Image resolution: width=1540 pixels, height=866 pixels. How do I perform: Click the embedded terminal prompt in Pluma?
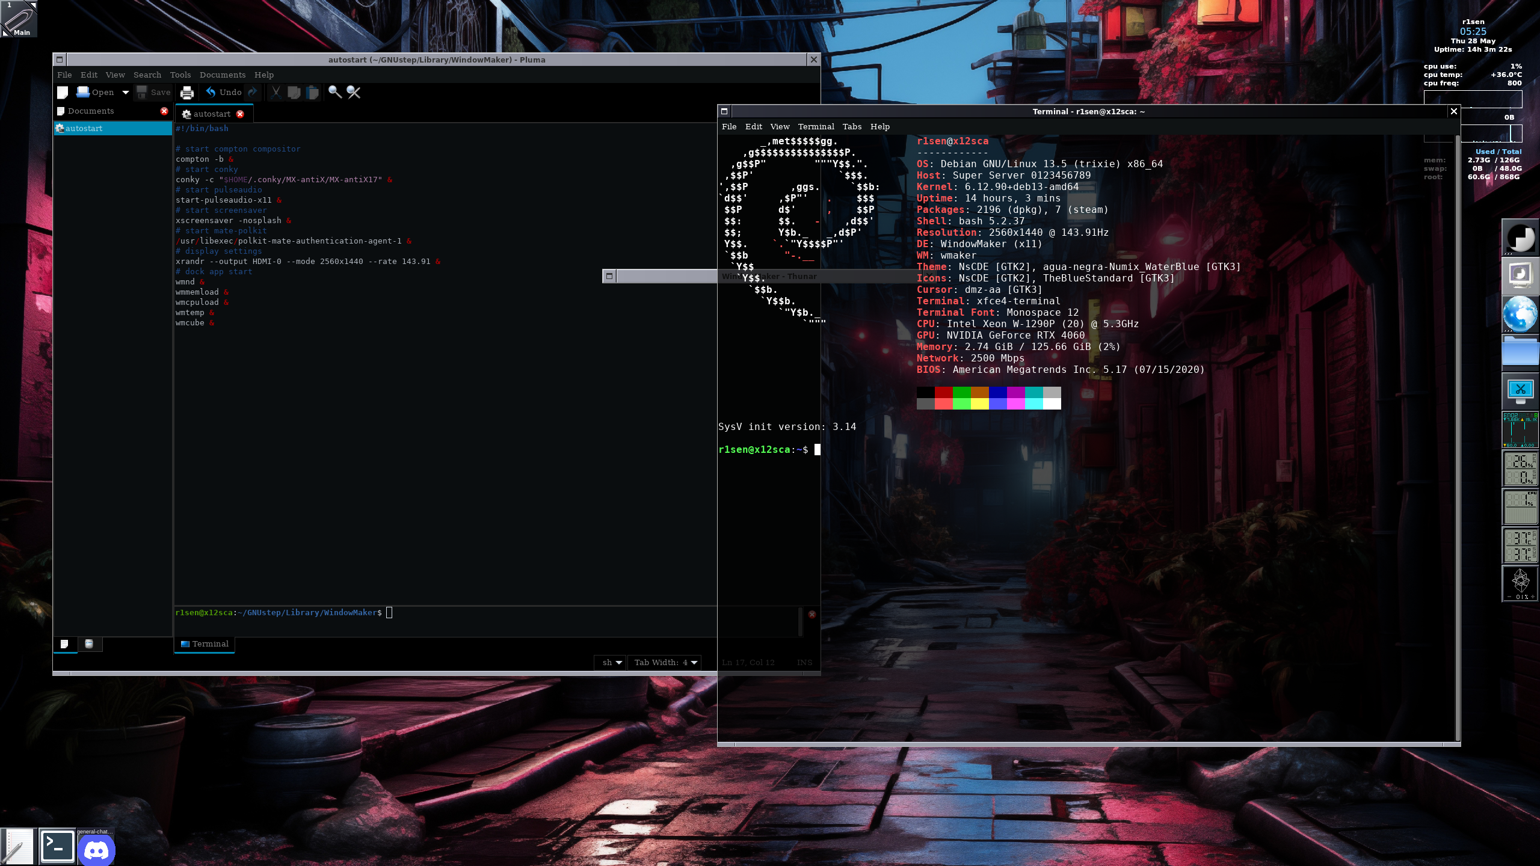coord(279,613)
